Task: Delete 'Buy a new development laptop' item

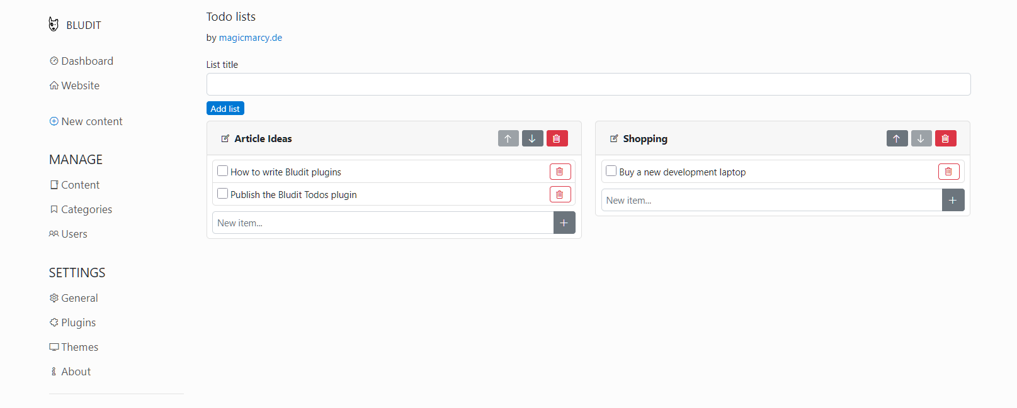Action: pos(948,172)
